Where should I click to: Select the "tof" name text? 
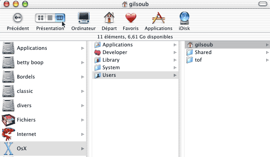(198, 60)
